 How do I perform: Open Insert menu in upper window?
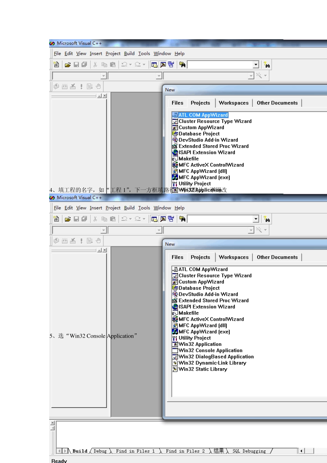tap(96, 53)
